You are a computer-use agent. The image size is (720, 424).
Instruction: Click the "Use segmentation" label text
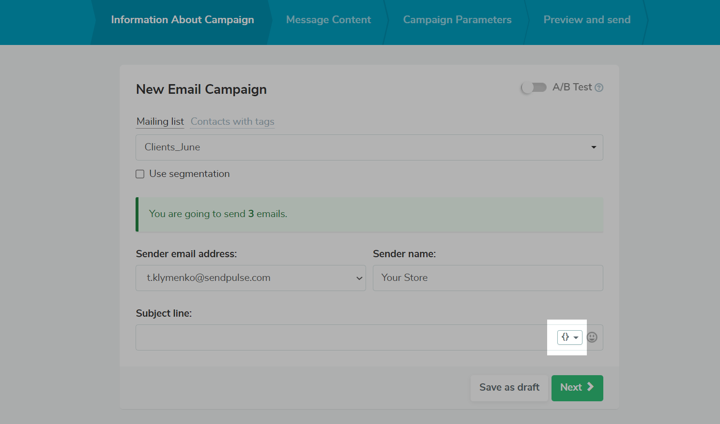point(189,174)
